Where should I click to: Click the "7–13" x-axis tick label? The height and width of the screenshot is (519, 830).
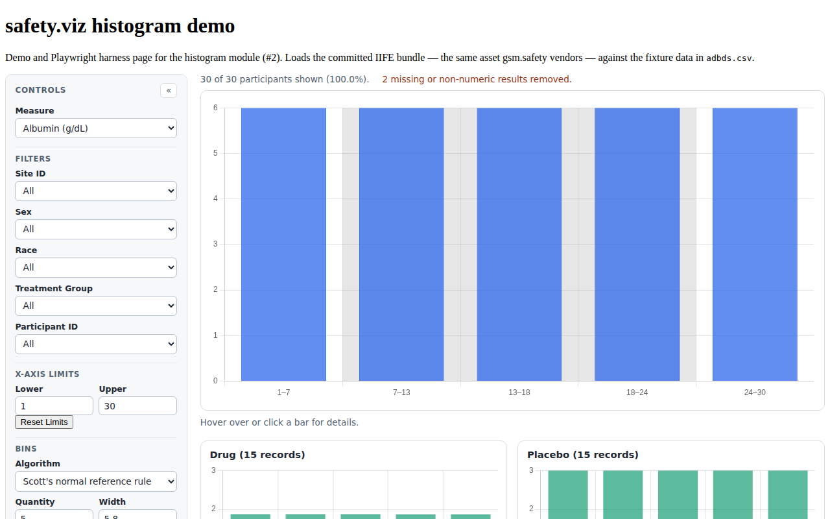tap(401, 392)
